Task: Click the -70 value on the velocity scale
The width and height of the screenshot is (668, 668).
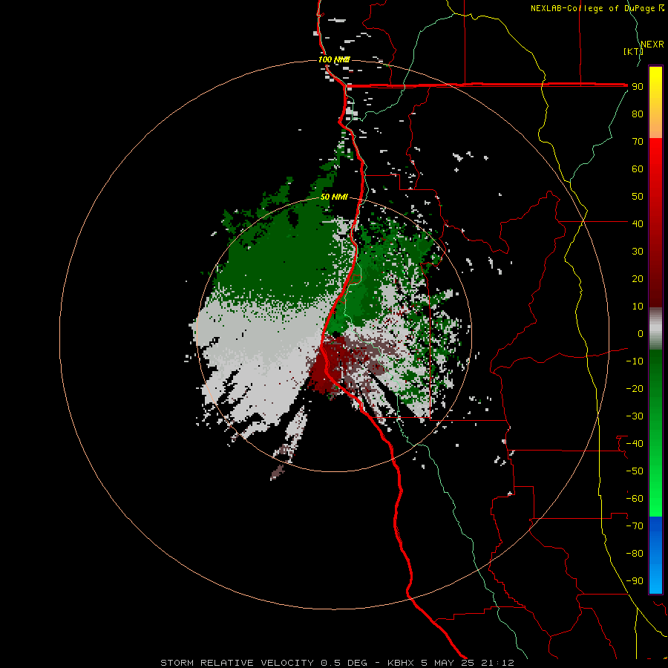Action: [x=635, y=526]
